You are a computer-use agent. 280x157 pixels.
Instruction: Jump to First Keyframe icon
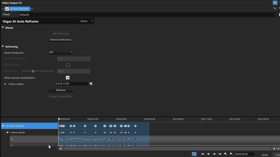[x=203, y=154]
